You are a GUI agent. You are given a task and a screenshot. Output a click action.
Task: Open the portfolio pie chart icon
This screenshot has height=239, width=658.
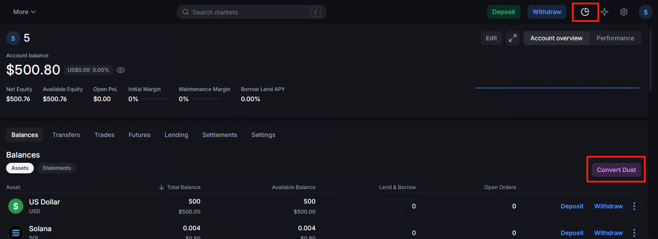[x=585, y=12]
